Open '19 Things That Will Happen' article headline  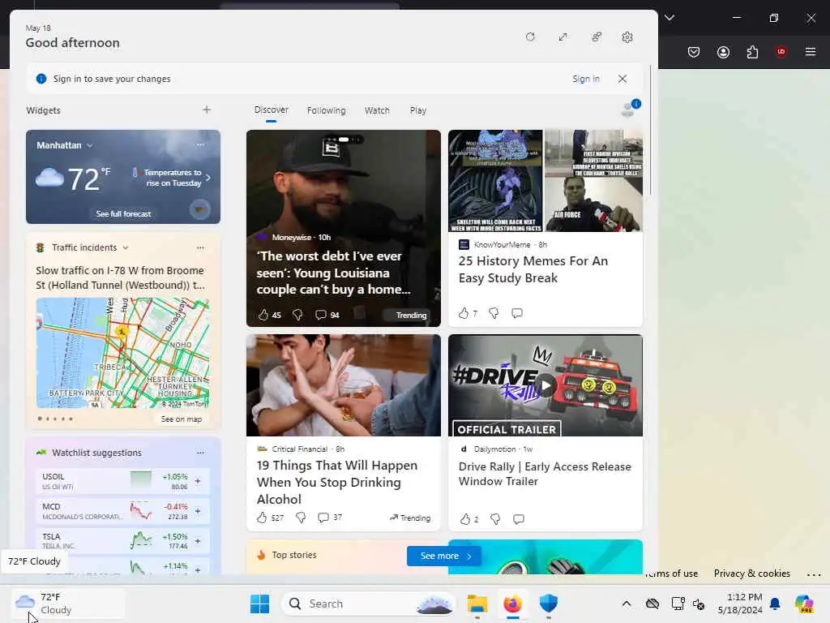(337, 482)
